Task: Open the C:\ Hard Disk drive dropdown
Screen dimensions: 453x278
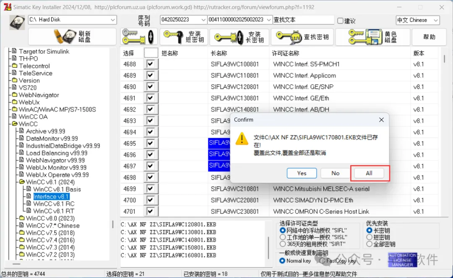Action: [x=113, y=20]
